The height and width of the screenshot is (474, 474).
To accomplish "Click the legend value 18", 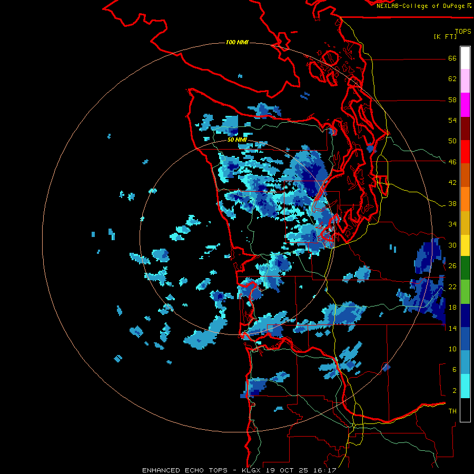I will click(452, 308).
